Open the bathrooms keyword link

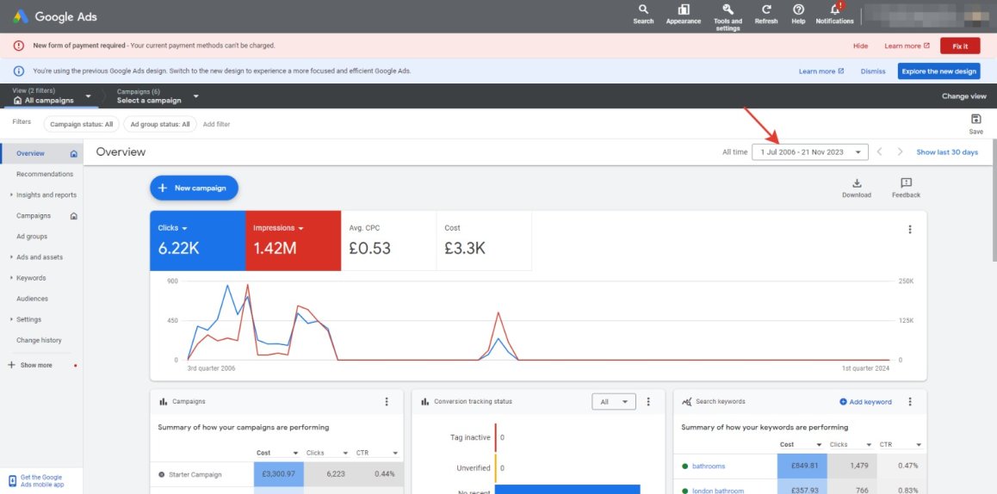709,466
